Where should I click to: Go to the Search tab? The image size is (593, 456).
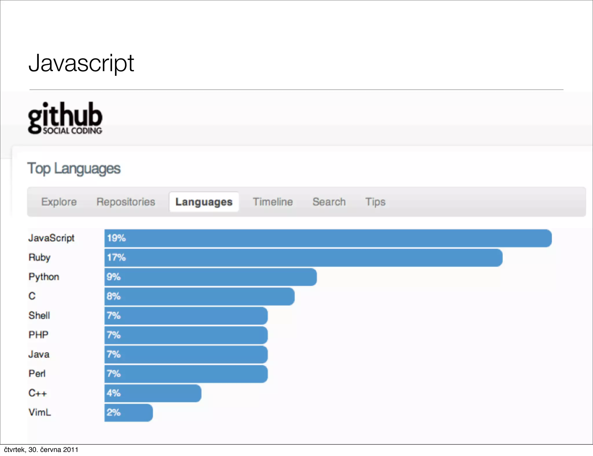click(329, 202)
